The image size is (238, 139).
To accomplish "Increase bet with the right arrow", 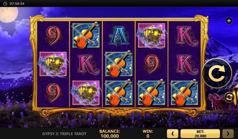I will point(228,133).
